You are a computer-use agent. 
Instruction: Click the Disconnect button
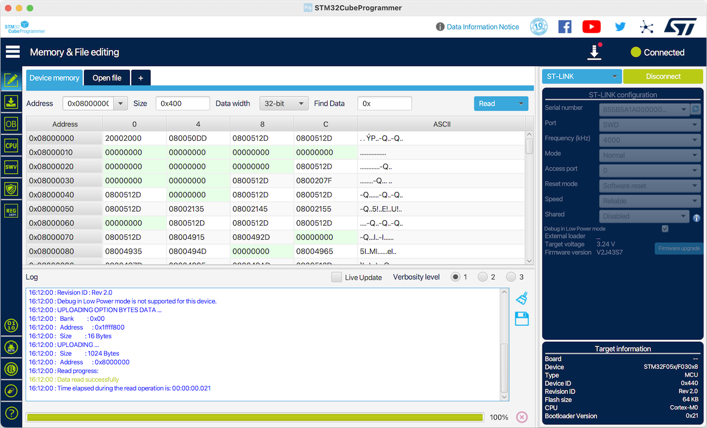click(663, 76)
